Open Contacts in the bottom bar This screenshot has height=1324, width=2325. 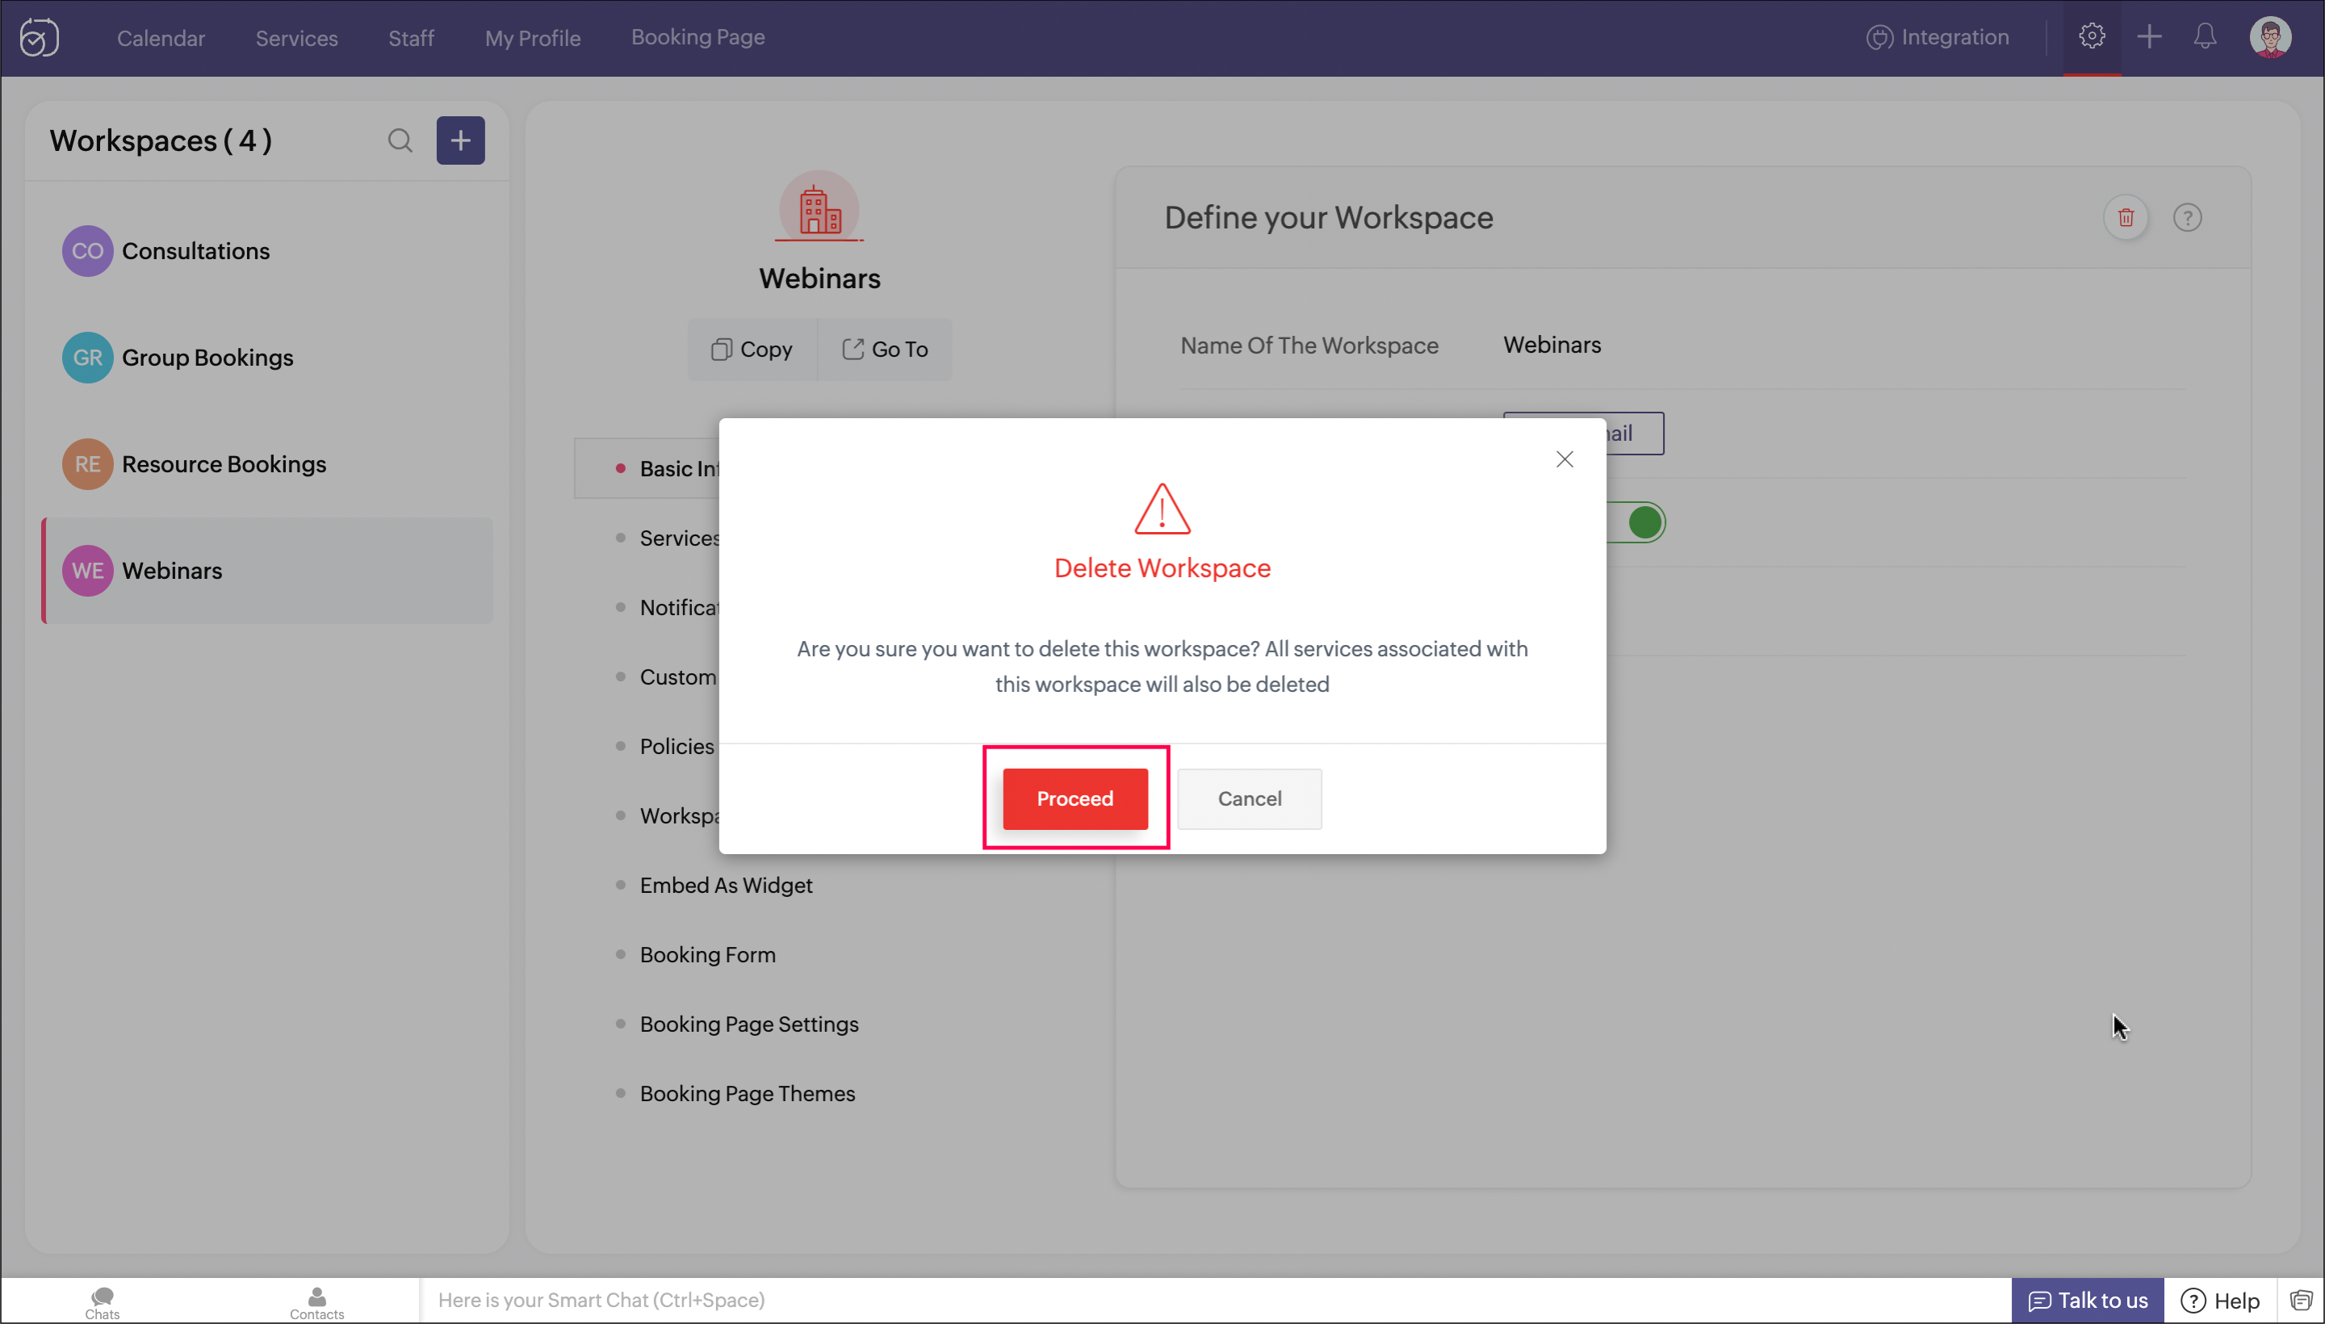tap(316, 1301)
